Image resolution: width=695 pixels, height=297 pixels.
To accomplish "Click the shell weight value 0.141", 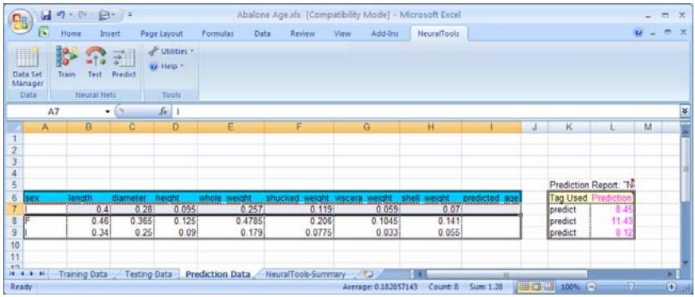I will coord(431,221).
